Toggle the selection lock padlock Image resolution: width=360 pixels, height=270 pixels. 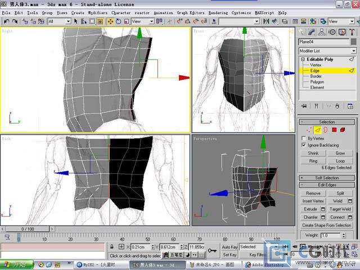tap(112, 247)
